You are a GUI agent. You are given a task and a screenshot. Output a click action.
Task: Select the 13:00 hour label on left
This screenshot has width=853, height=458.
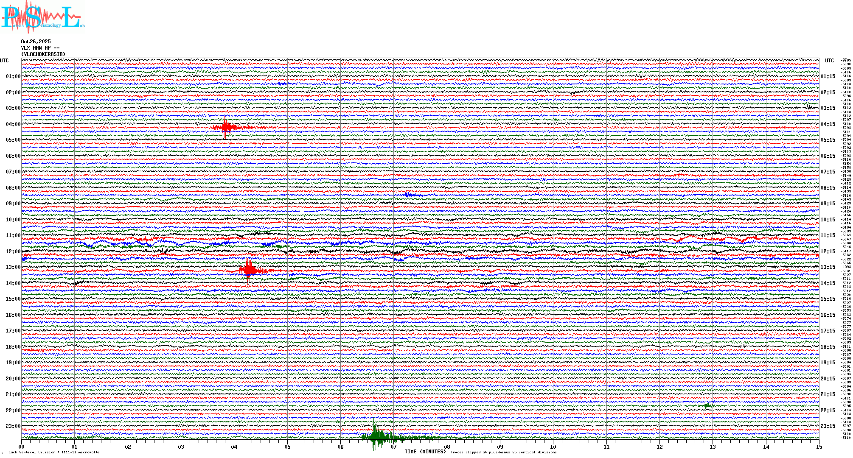[13, 267]
